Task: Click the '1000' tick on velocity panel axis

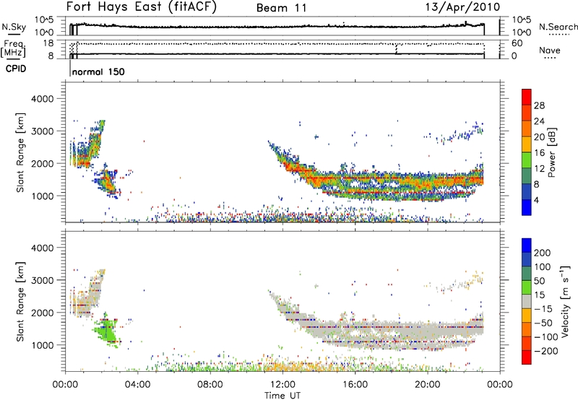Action: (43, 345)
